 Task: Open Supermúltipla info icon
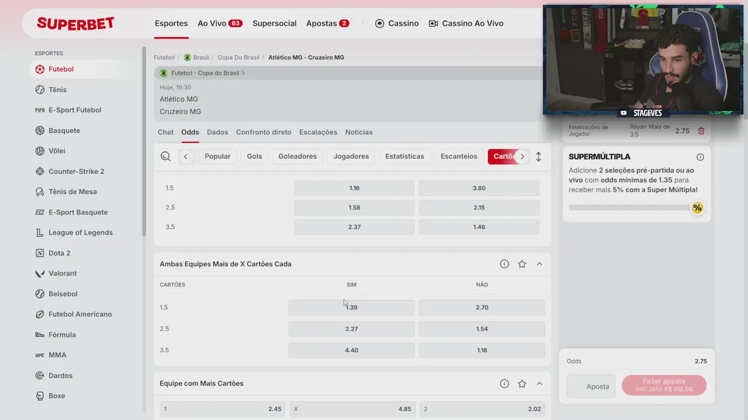click(x=700, y=157)
